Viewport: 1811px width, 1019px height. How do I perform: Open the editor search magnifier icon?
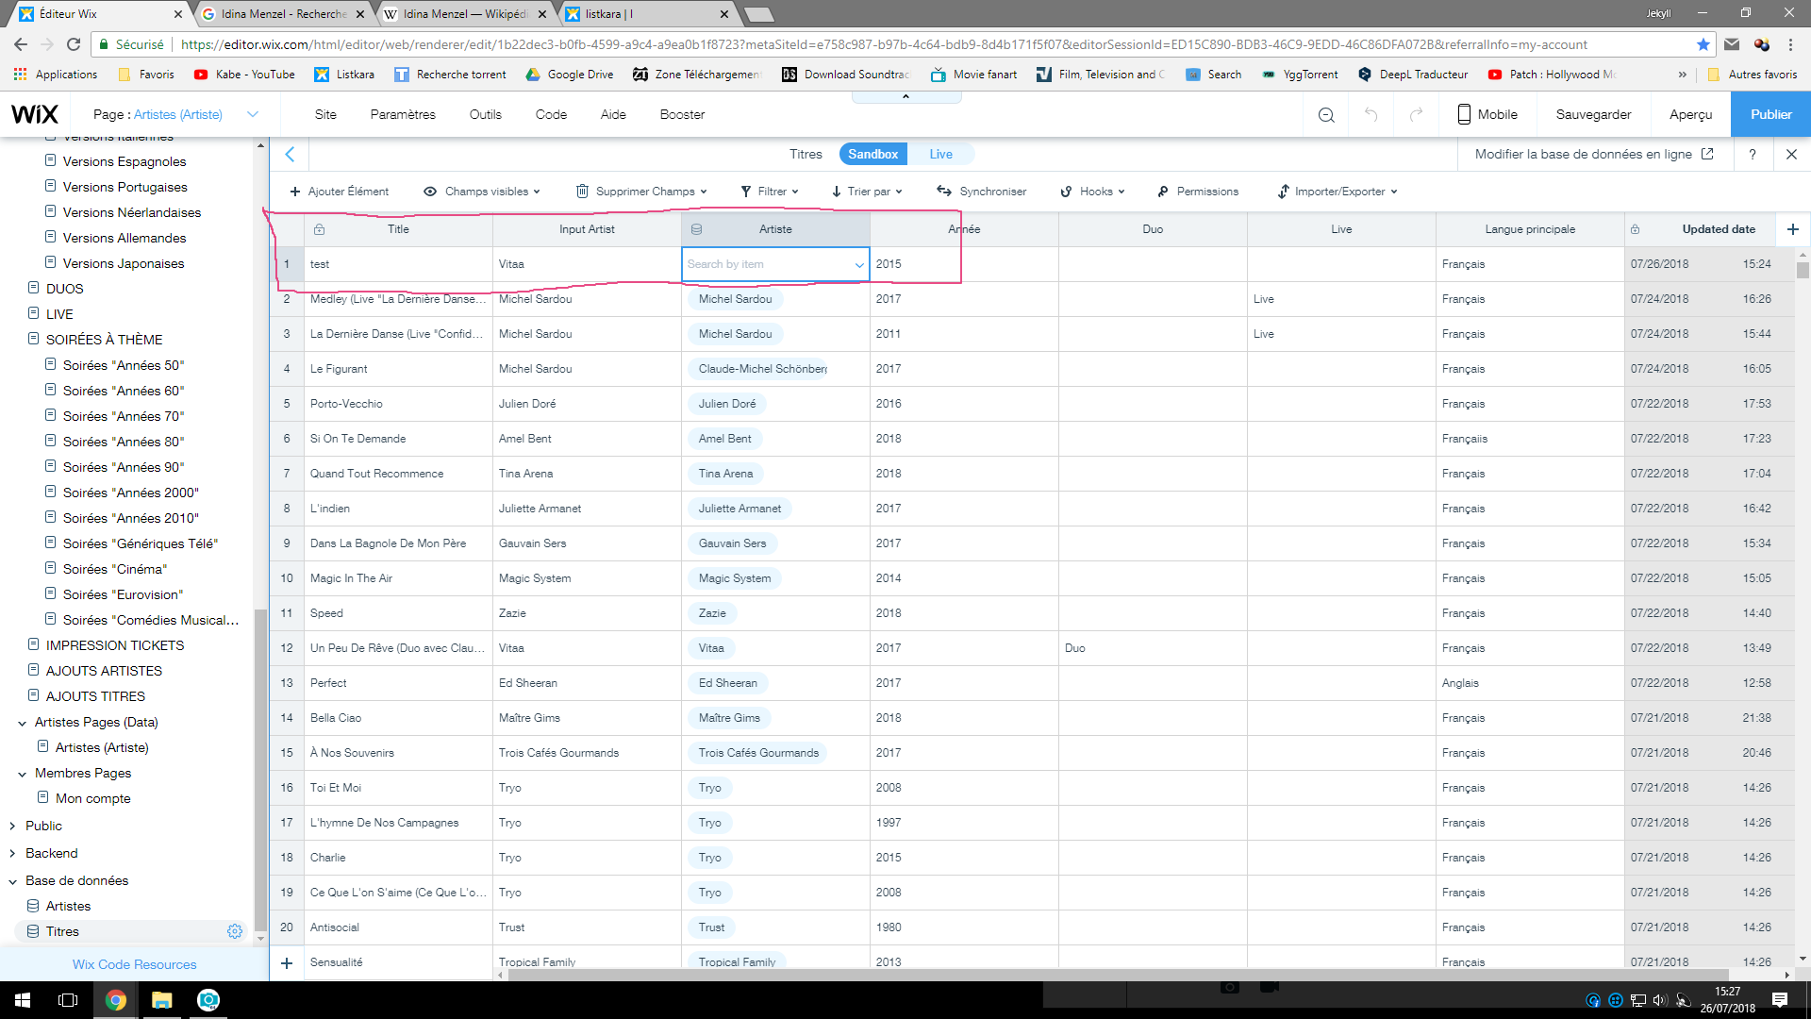(1326, 115)
